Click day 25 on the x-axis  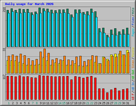pyautogui.click(x=104, y=103)
